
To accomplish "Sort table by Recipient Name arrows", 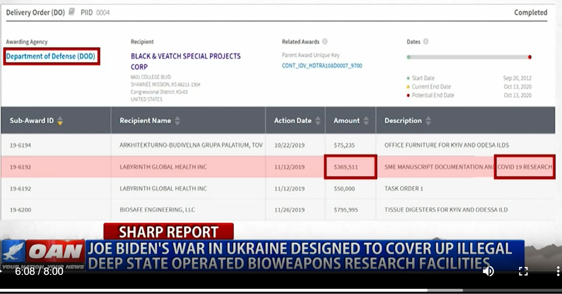I will pos(177,121).
